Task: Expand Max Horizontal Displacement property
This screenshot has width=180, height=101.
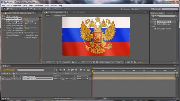Action: [5, 26]
